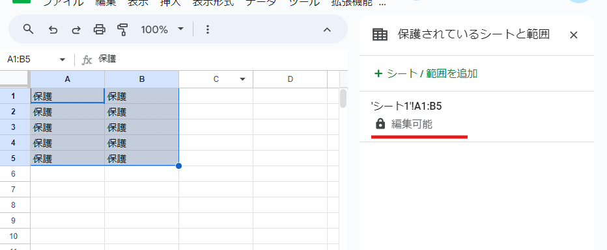
Task: Open column C header dropdown arrow
Action: click(243, 79)
